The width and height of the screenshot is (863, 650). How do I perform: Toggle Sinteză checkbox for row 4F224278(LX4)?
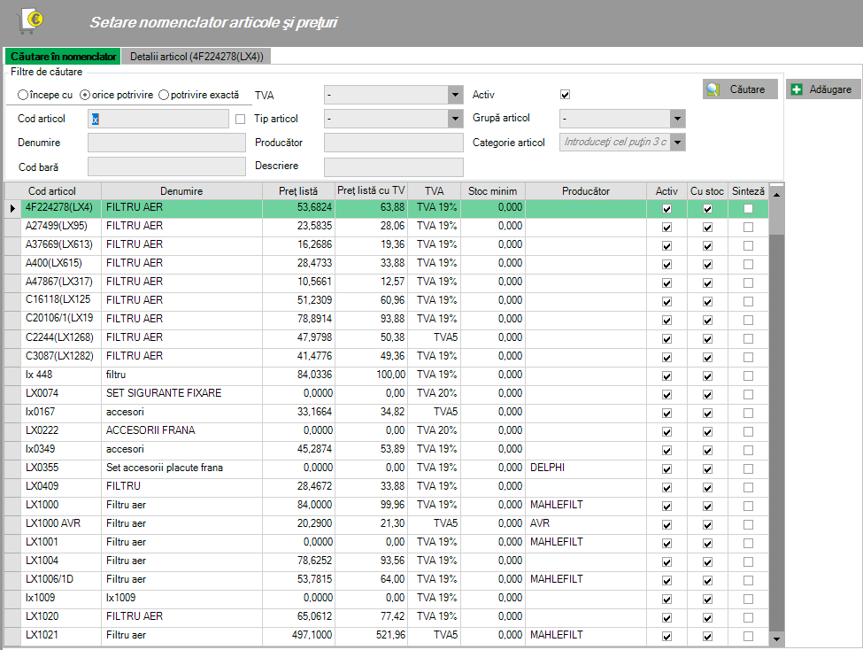pos(748,209)
